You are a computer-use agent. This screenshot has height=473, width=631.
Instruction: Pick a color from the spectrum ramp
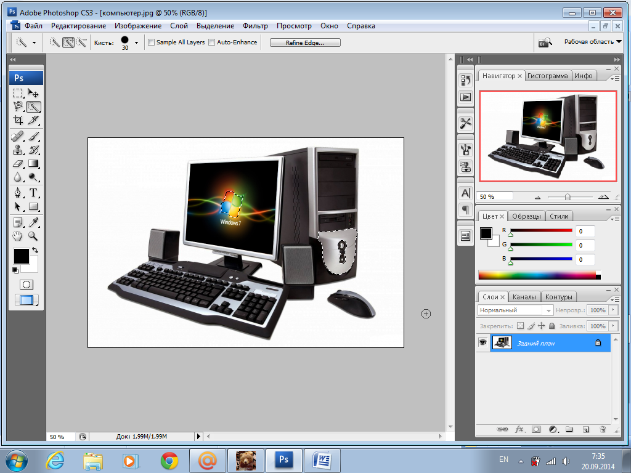539,275
